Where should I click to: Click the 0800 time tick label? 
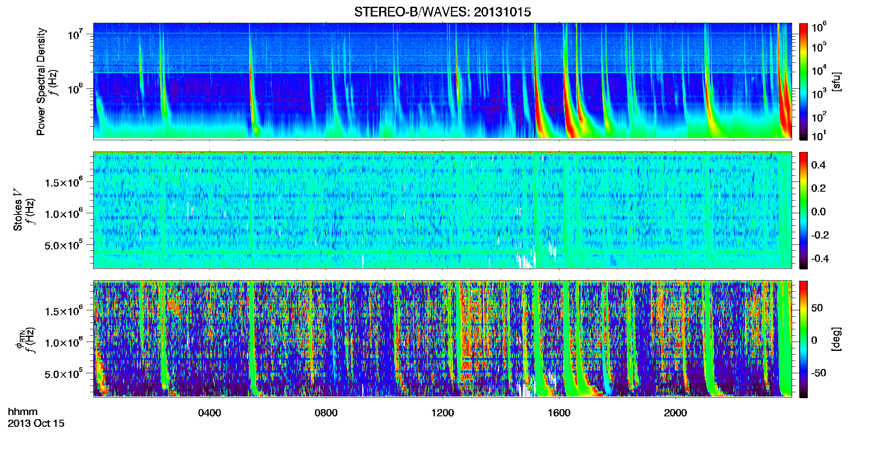(326, 413)
